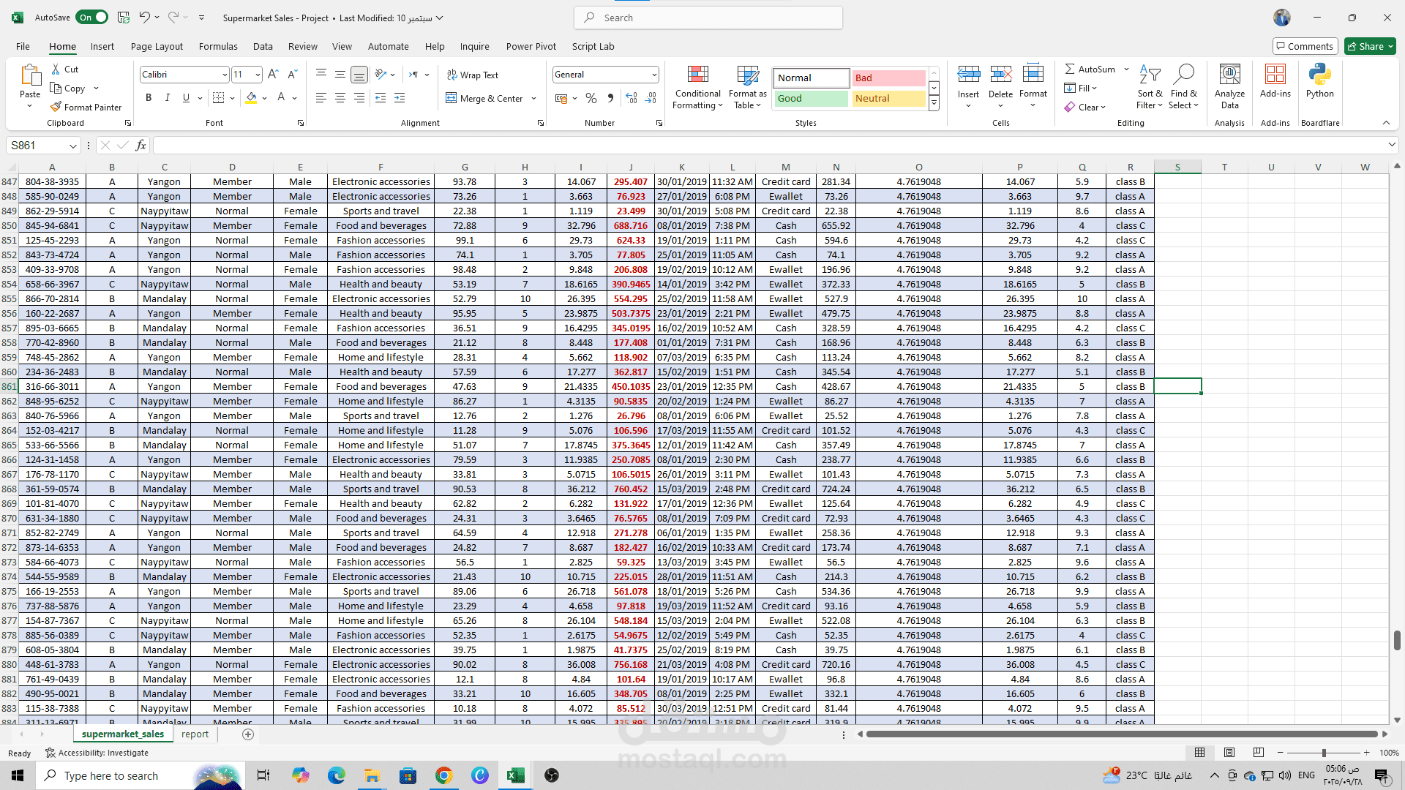Open the Formulas ribbon tab
Viewport: 1405px width, 790px height.
pos(218,46)
